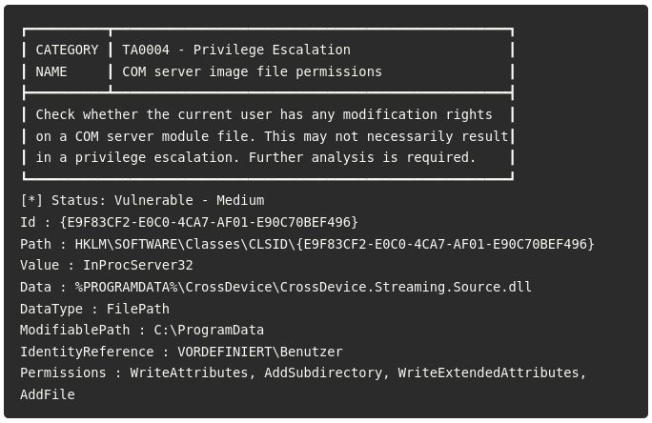Click the DataType FilePath line
The image size is (652, 423).
pos(94,309)
